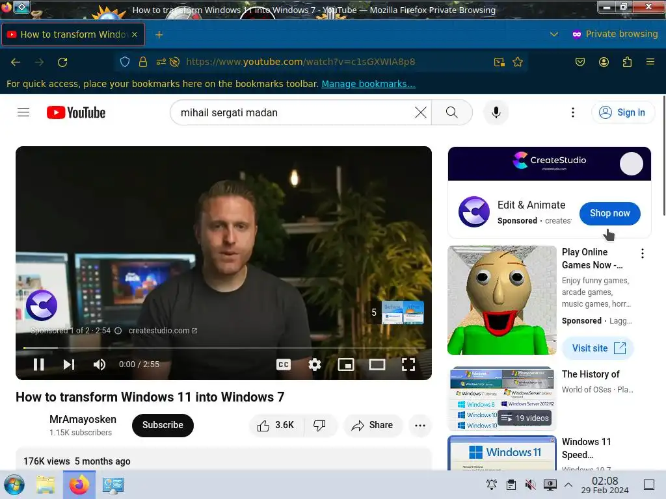Viewport: 666px width, 499px height.
Task: Subscribe to MrAmayosken
Action: [163, 425]
